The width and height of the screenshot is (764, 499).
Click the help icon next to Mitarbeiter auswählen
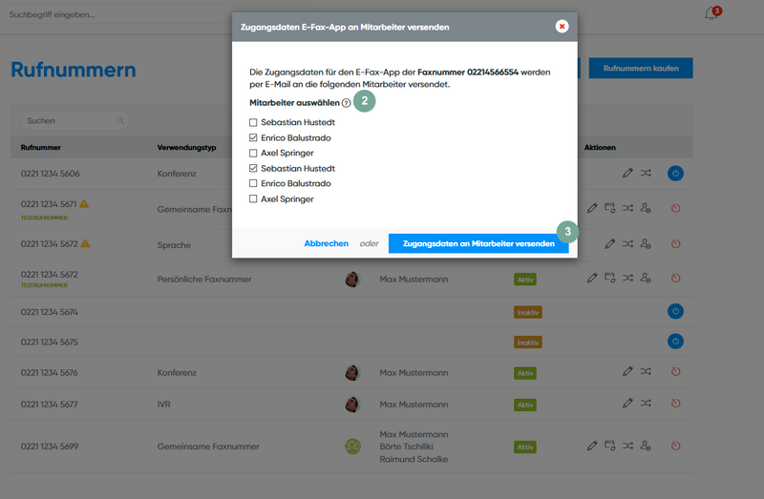346,102
